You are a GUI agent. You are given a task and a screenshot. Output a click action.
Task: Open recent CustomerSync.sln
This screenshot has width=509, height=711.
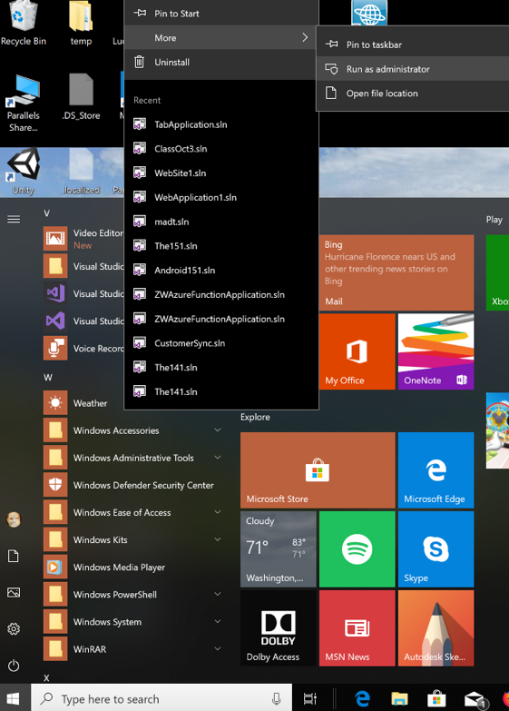click(221, 343)
